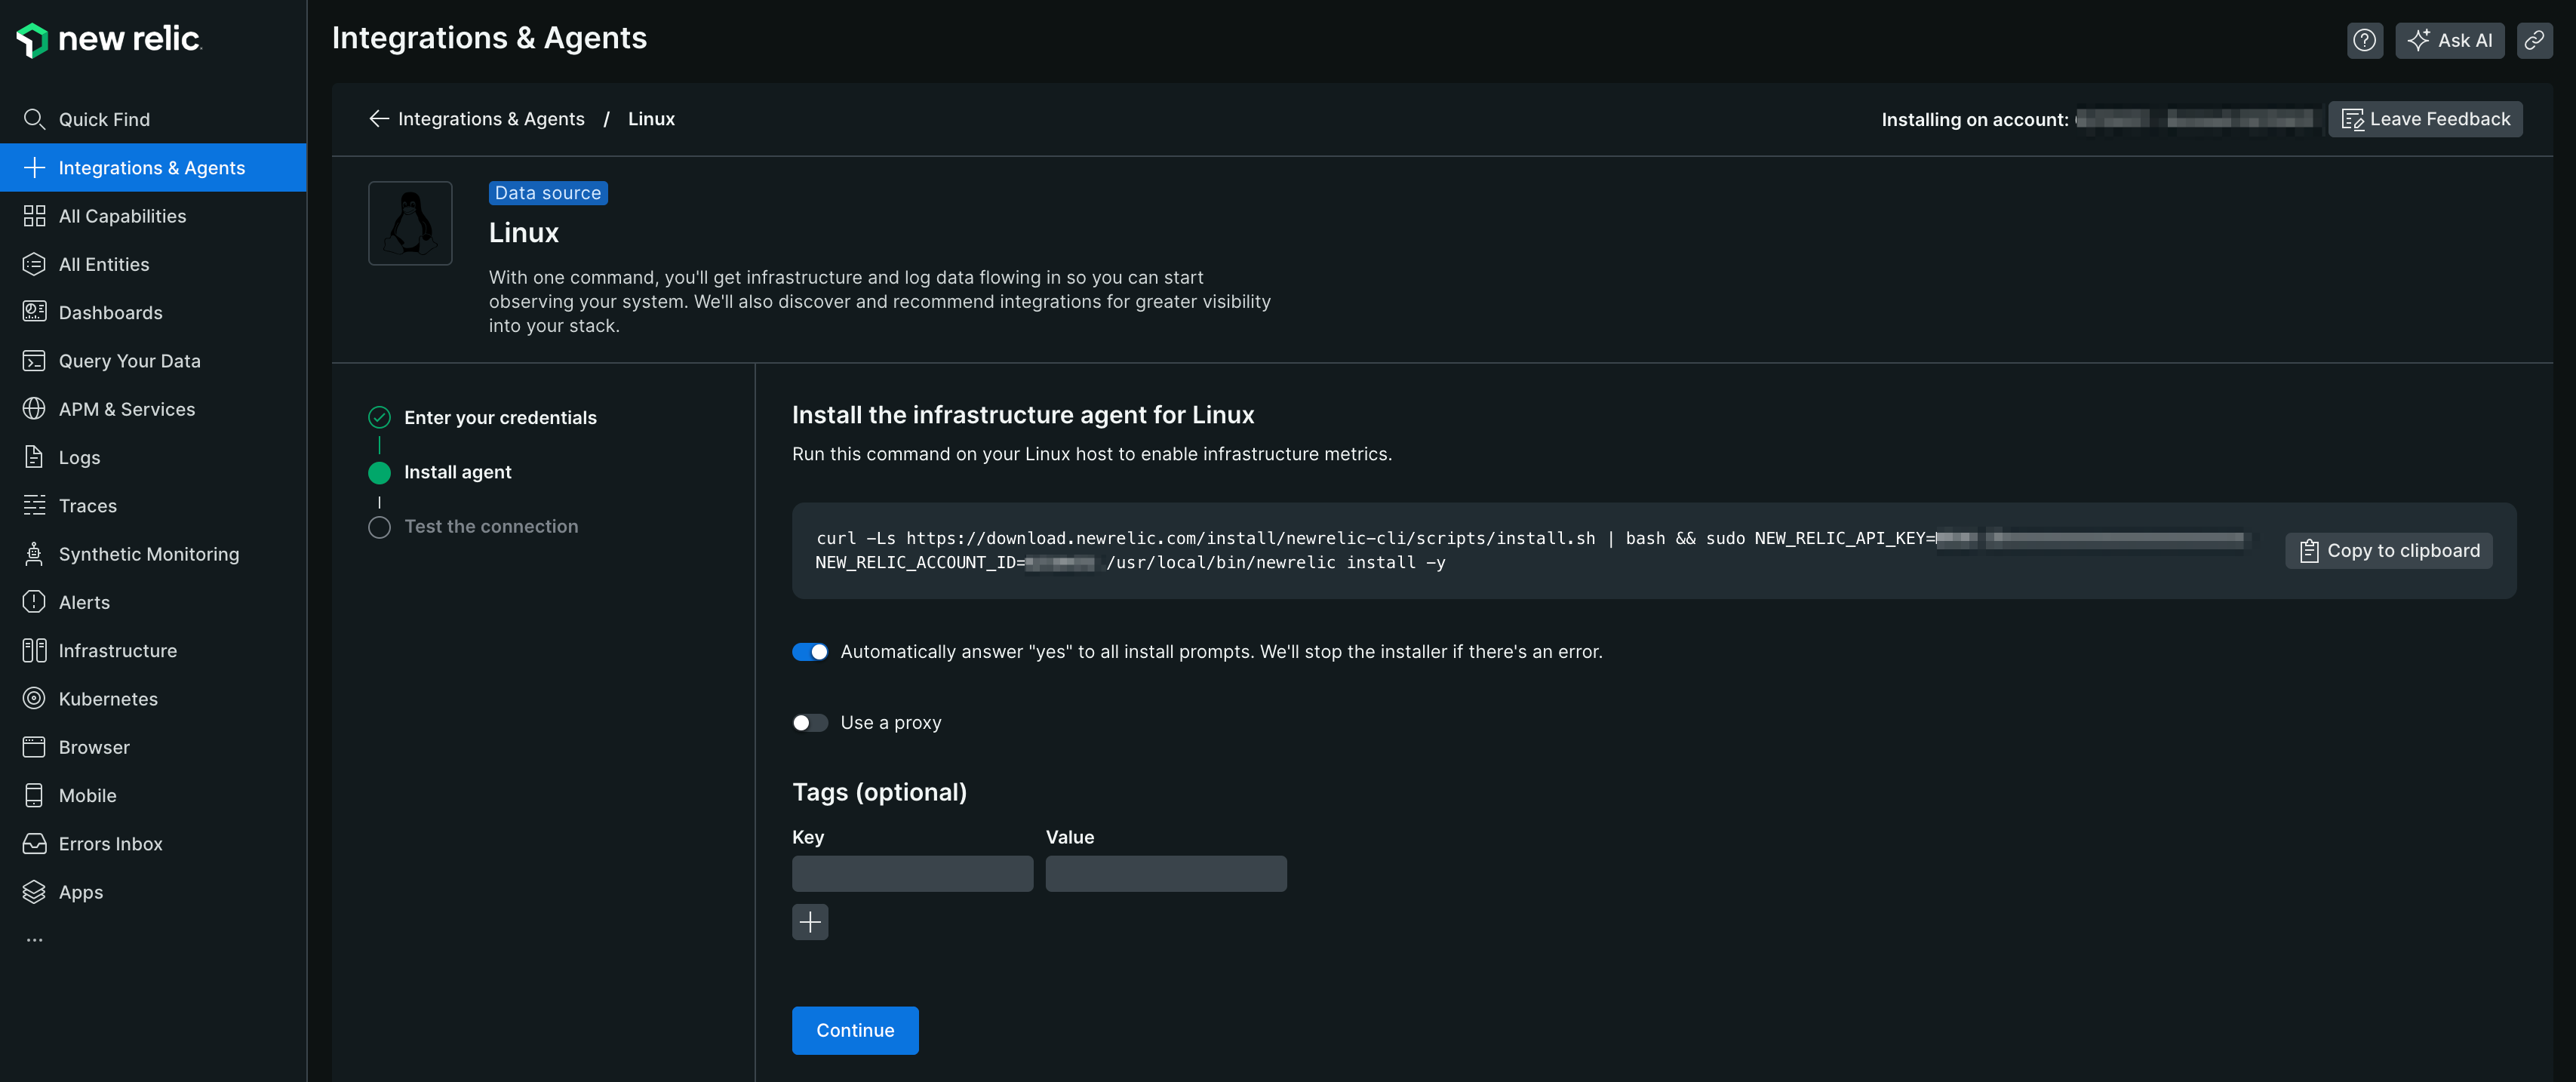The height and width of the screenshot is (1082, 2576).
Task: Switch to Integrations & Agents breadcrumb
Action: [x=491, y=118]
